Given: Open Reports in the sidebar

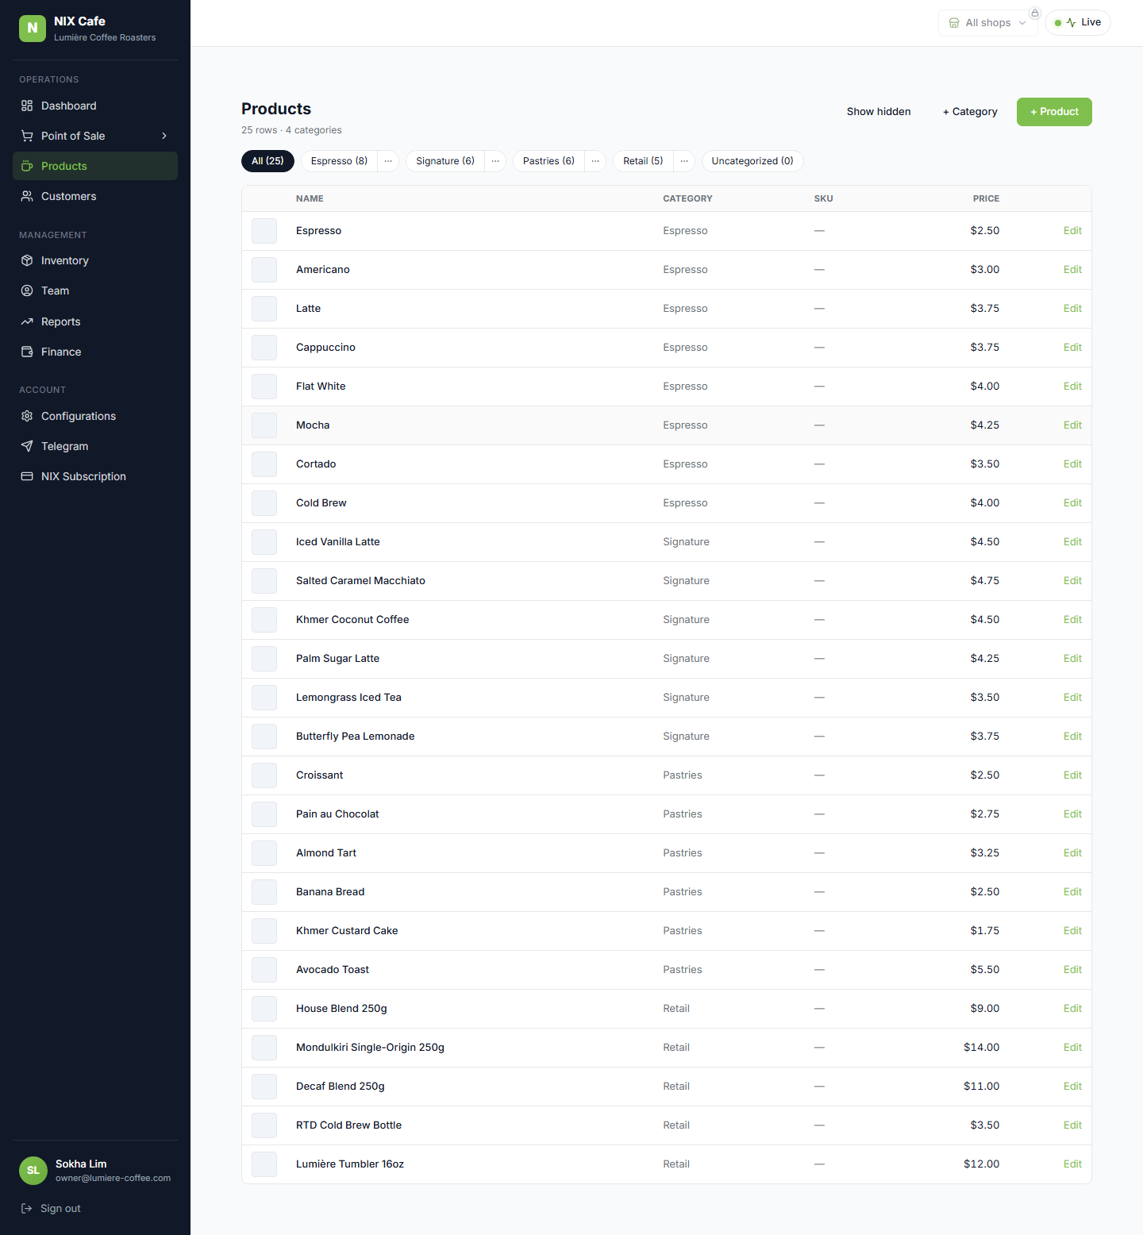Looking at the screenshot, I should click(x=95, y=321).
